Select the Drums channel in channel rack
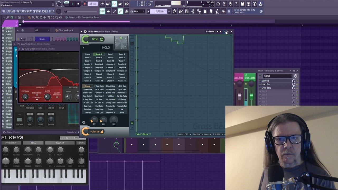This screenshot has height=190, width=338. 42,39
